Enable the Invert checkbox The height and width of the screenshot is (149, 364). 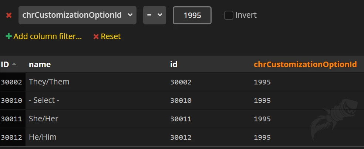point(229,15)
